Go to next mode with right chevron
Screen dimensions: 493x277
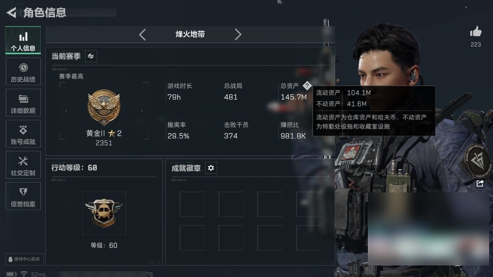pos(238,35)
